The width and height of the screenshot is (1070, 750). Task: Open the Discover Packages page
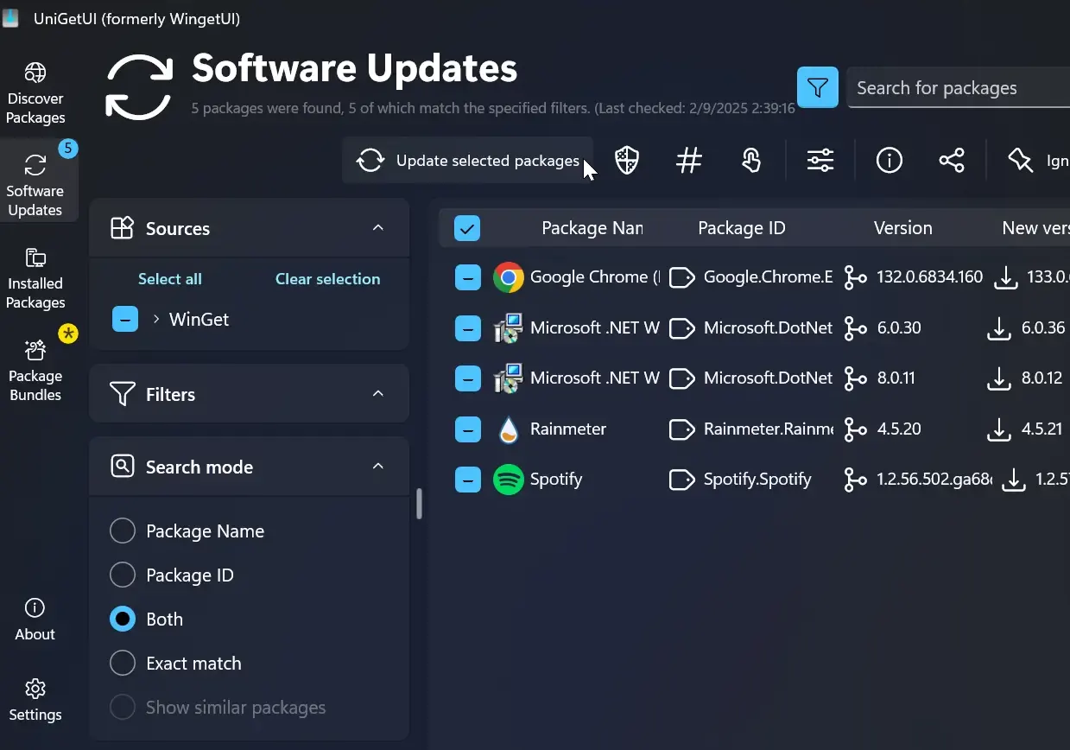35,93
